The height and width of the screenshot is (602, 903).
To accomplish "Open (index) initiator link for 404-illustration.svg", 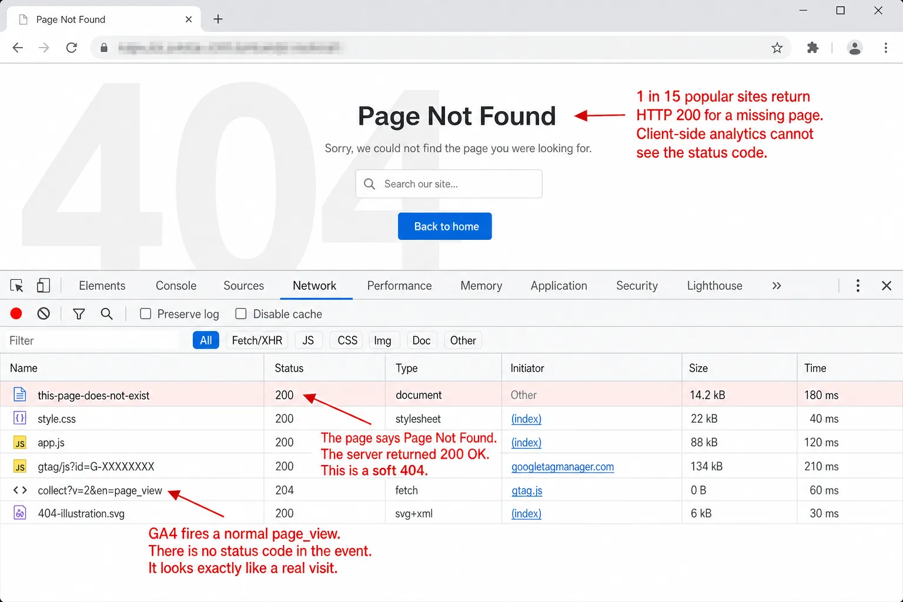I will click(x=526, y=513).
